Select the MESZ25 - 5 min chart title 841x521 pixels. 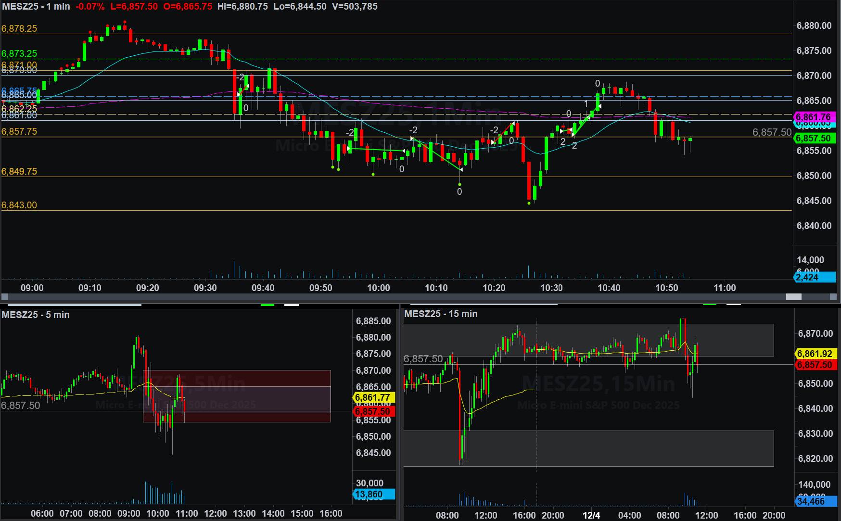36,315
